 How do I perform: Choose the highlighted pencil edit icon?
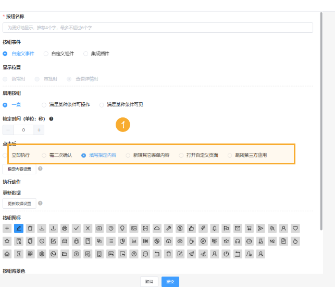pyautogui.click(x=19, y=229)
